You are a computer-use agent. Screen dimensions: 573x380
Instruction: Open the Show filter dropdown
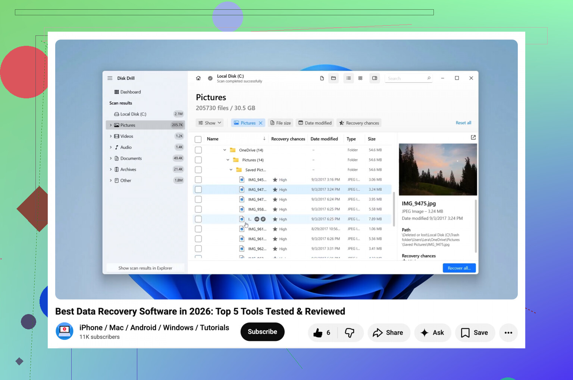210,123
